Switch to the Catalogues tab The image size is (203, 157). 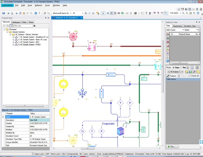pos(16,22)
